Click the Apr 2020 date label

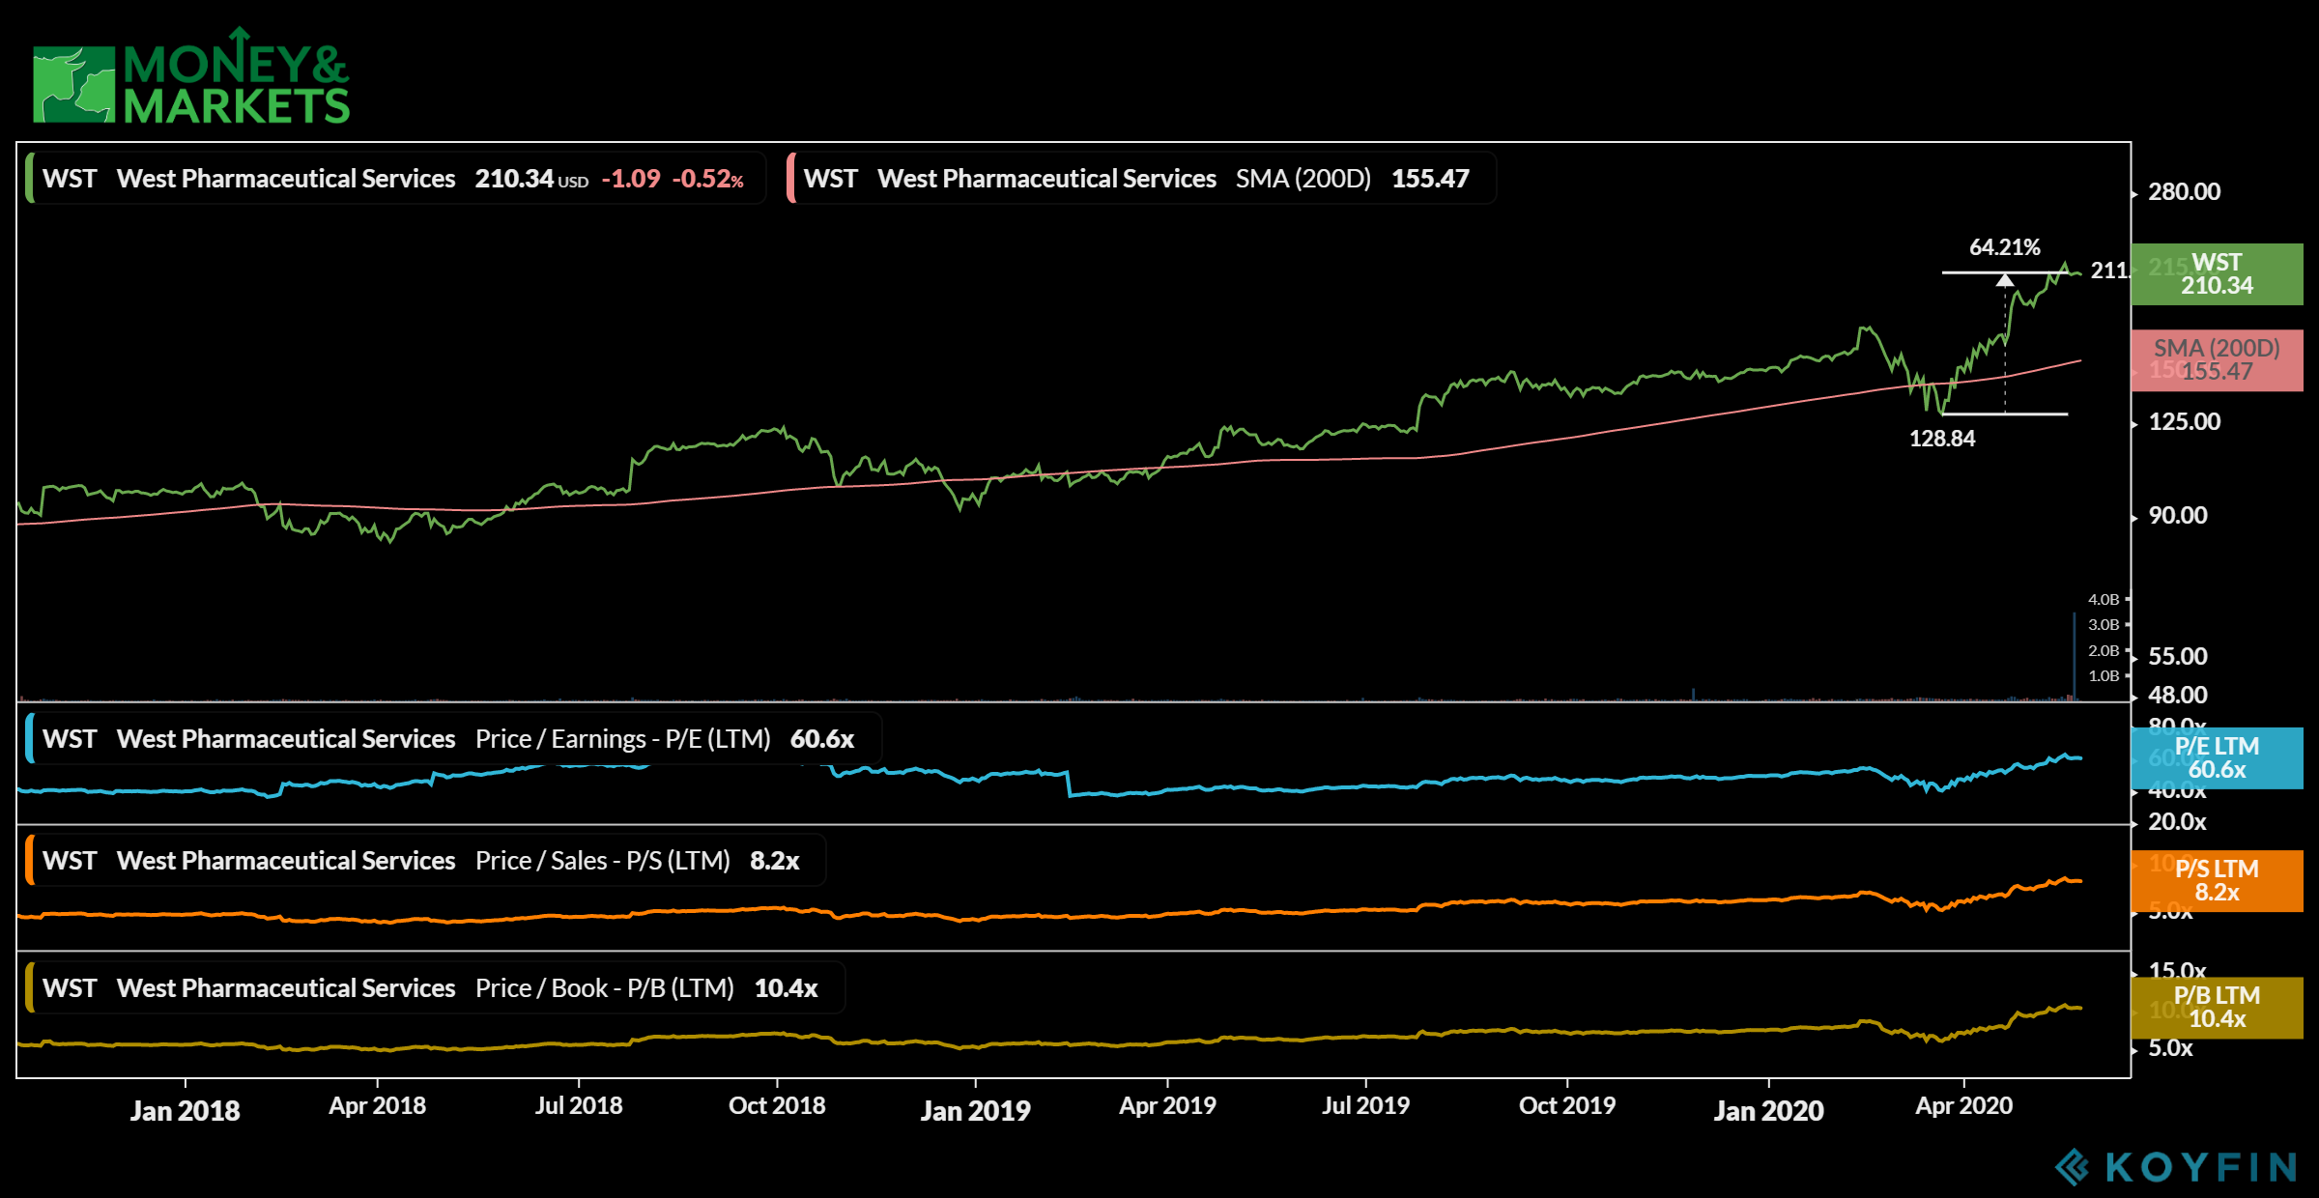click(x=1963, y=1106)
